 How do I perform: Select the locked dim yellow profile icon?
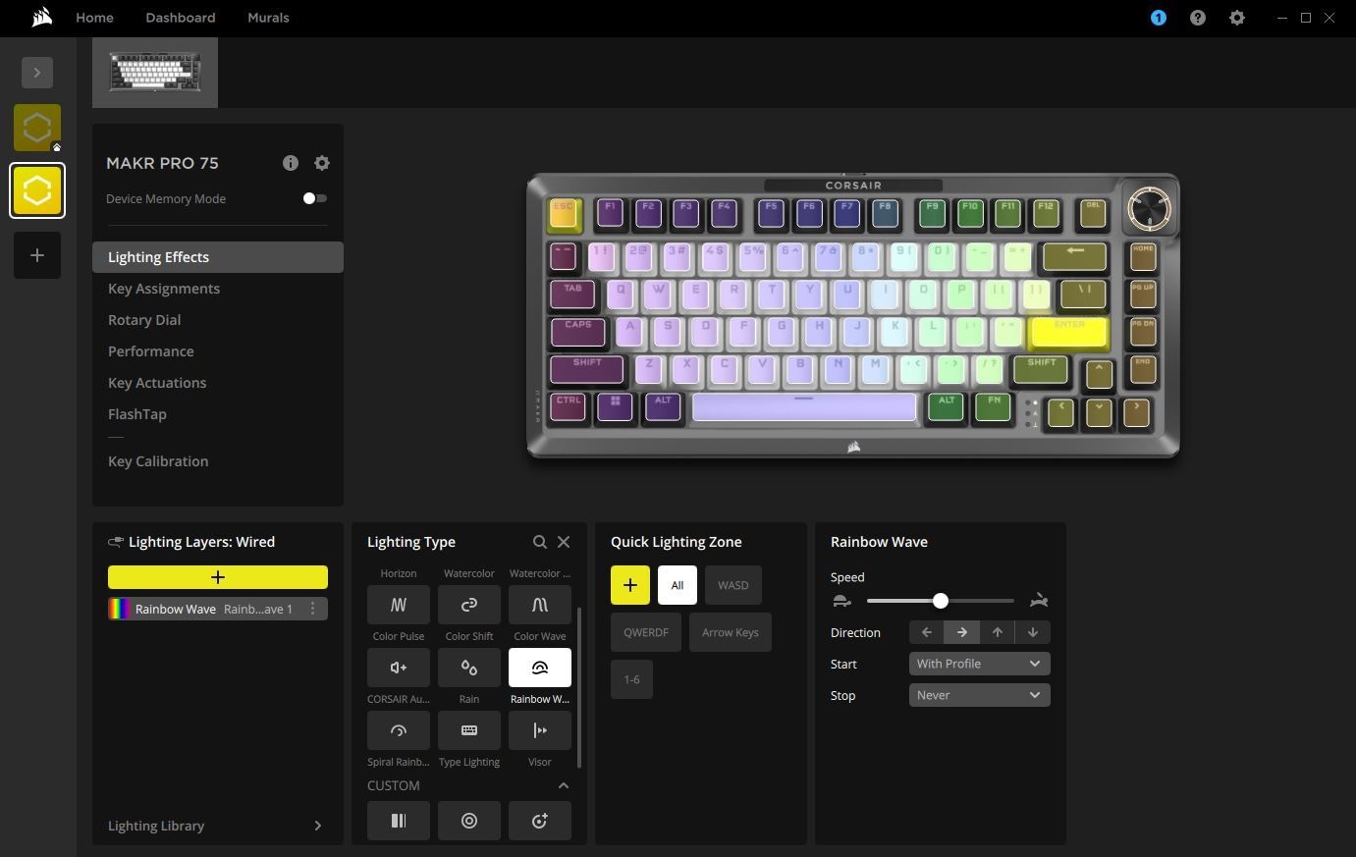[x=37, y=128]
